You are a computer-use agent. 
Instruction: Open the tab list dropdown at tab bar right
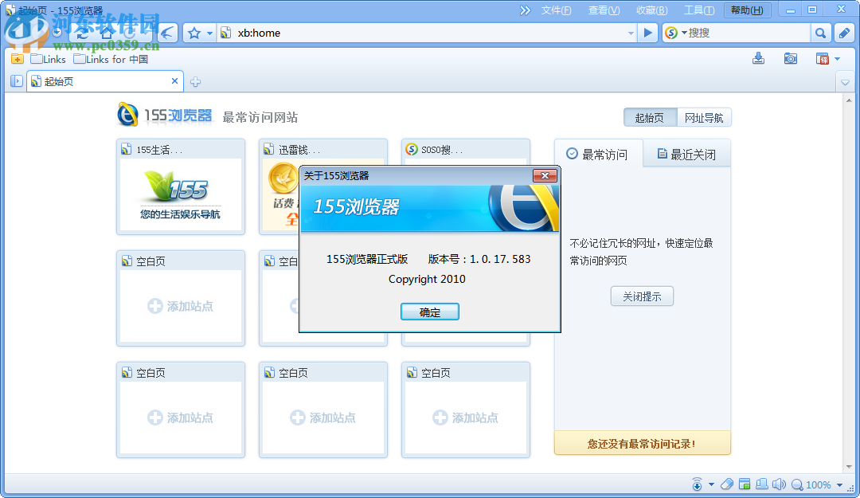[845, 83]
